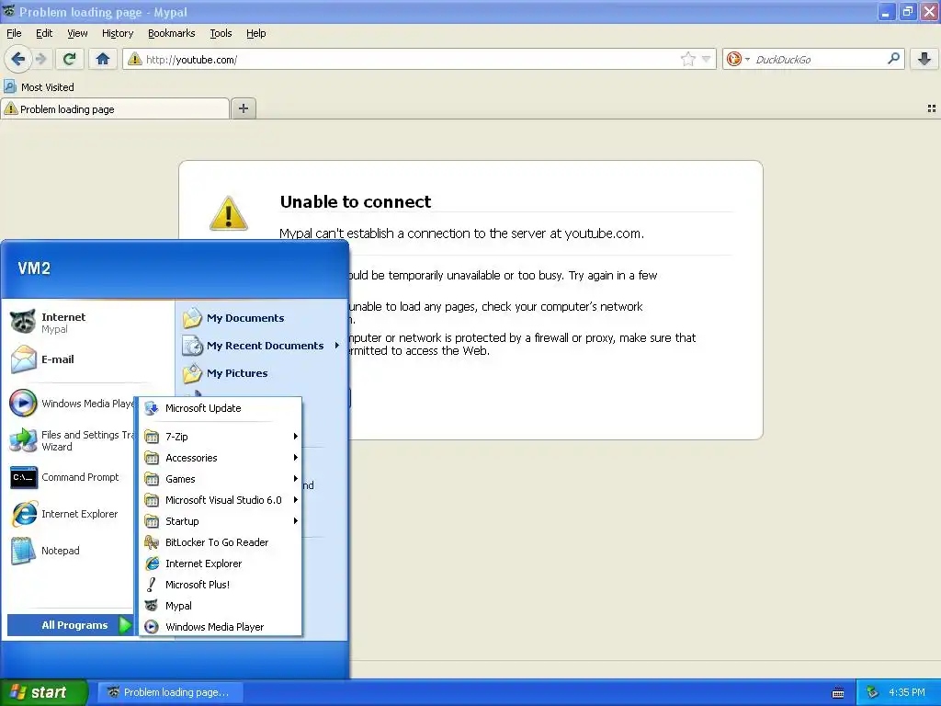Open the View menu
941x706 pixels.
[x=77, y=33]
